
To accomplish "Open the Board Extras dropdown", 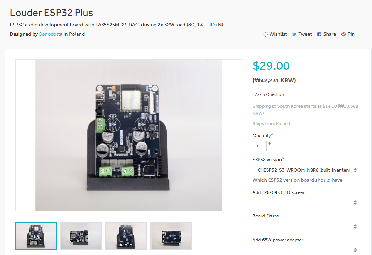I will point(306,226).
